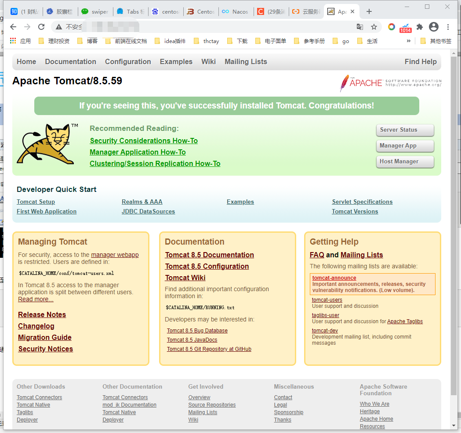The width and height of the screenshot is (461, 433).
Task: Click the Apache Software Foundation logo
Action: 390,83
